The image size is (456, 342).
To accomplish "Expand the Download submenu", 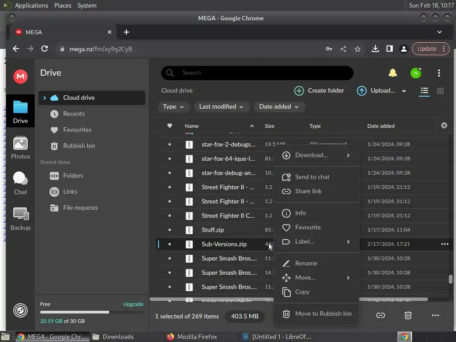I will click(x=348, y=155).
